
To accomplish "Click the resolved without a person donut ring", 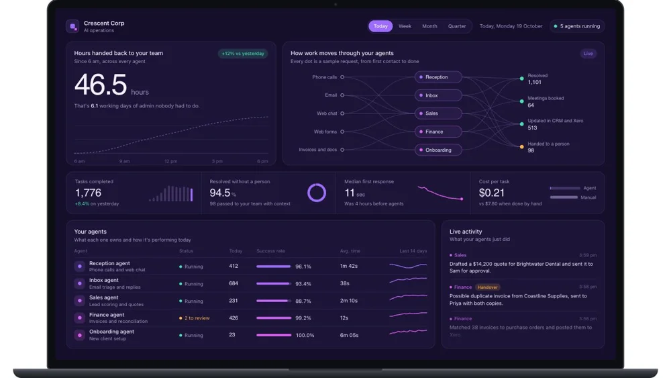I will (317, 193).
